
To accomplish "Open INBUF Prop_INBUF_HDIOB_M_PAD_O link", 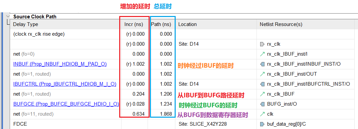I will [x=60, y=64].
